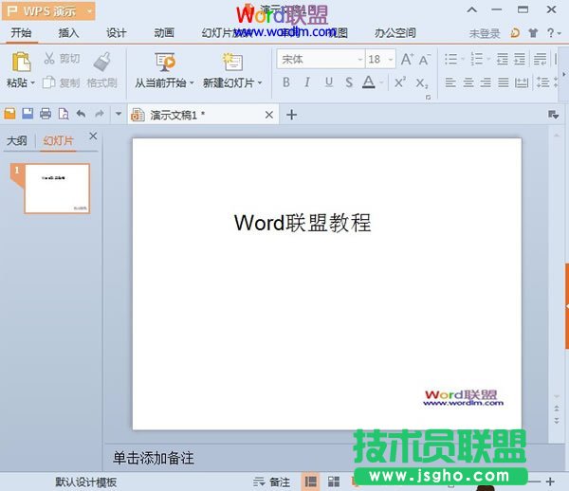The image size is (569, 491).
Task: Toggle italic formatting
Action: 307,82
